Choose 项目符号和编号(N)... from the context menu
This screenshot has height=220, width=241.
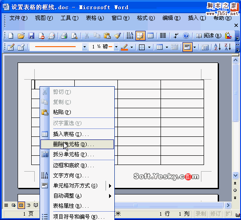(x=77, y=217)
